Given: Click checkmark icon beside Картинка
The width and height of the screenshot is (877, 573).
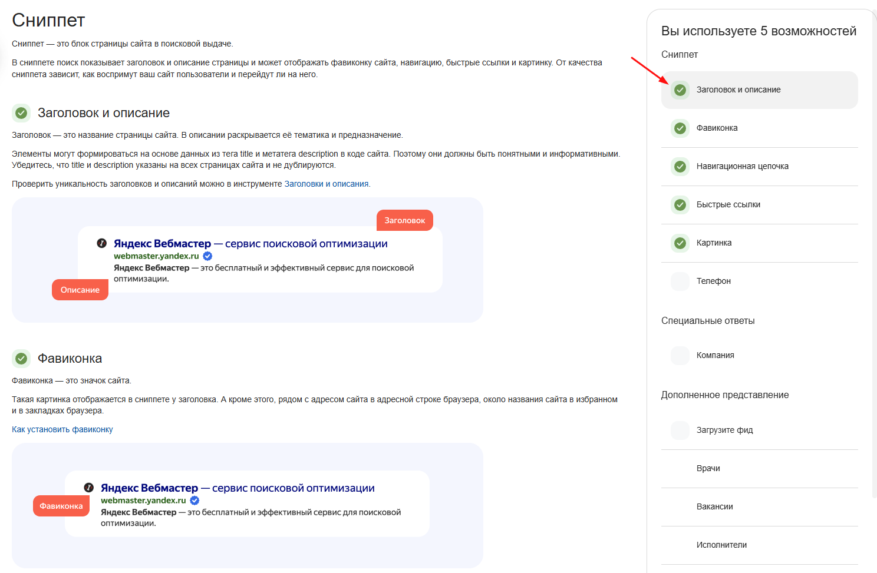Looking at the screenshot, I should click(680, 243).
